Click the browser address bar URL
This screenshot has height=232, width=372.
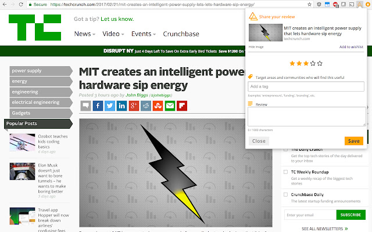coord(152,4)
